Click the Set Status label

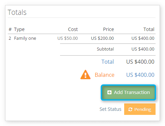click(x=110, y=109)
